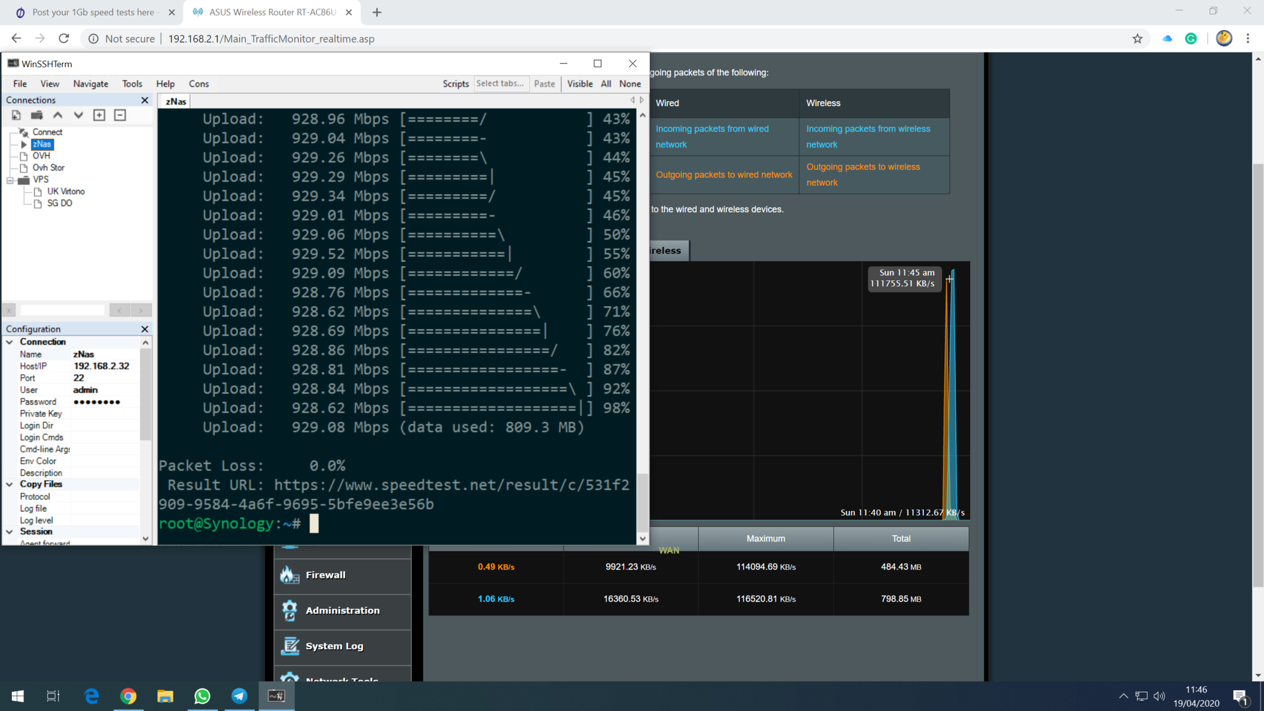Open a new Chrome tab
This screenshot has height=711, width=1264.
[377, 12]
